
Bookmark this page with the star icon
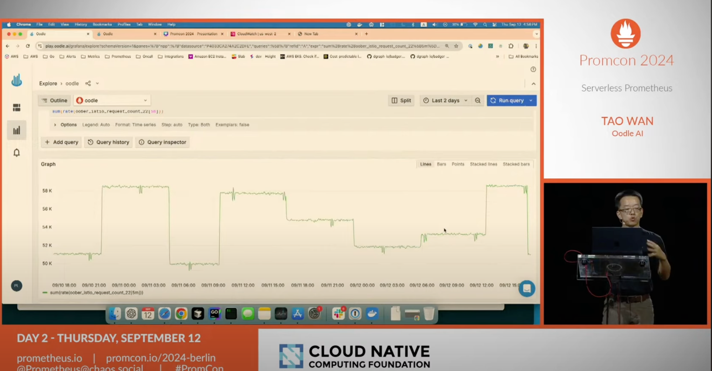456,46
